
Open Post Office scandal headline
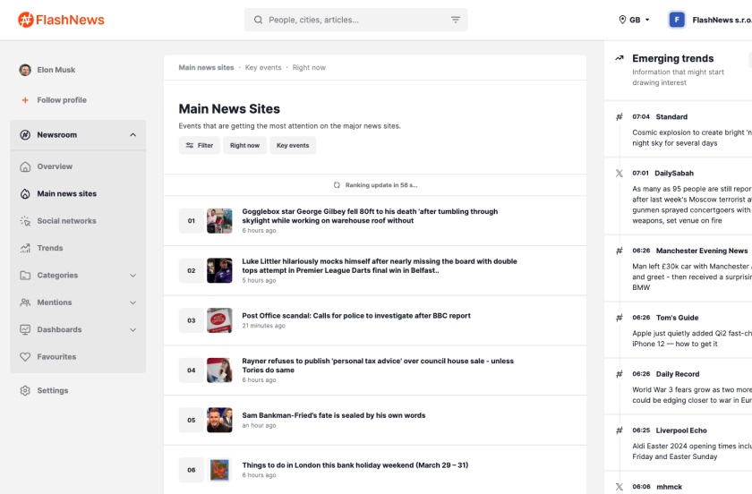coord(356,316)
